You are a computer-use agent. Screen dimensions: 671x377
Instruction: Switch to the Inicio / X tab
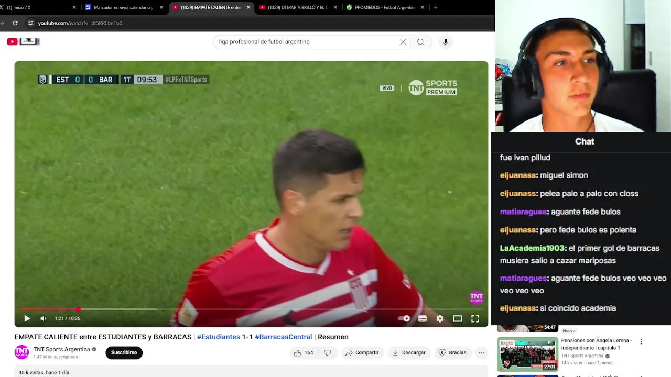37,7
